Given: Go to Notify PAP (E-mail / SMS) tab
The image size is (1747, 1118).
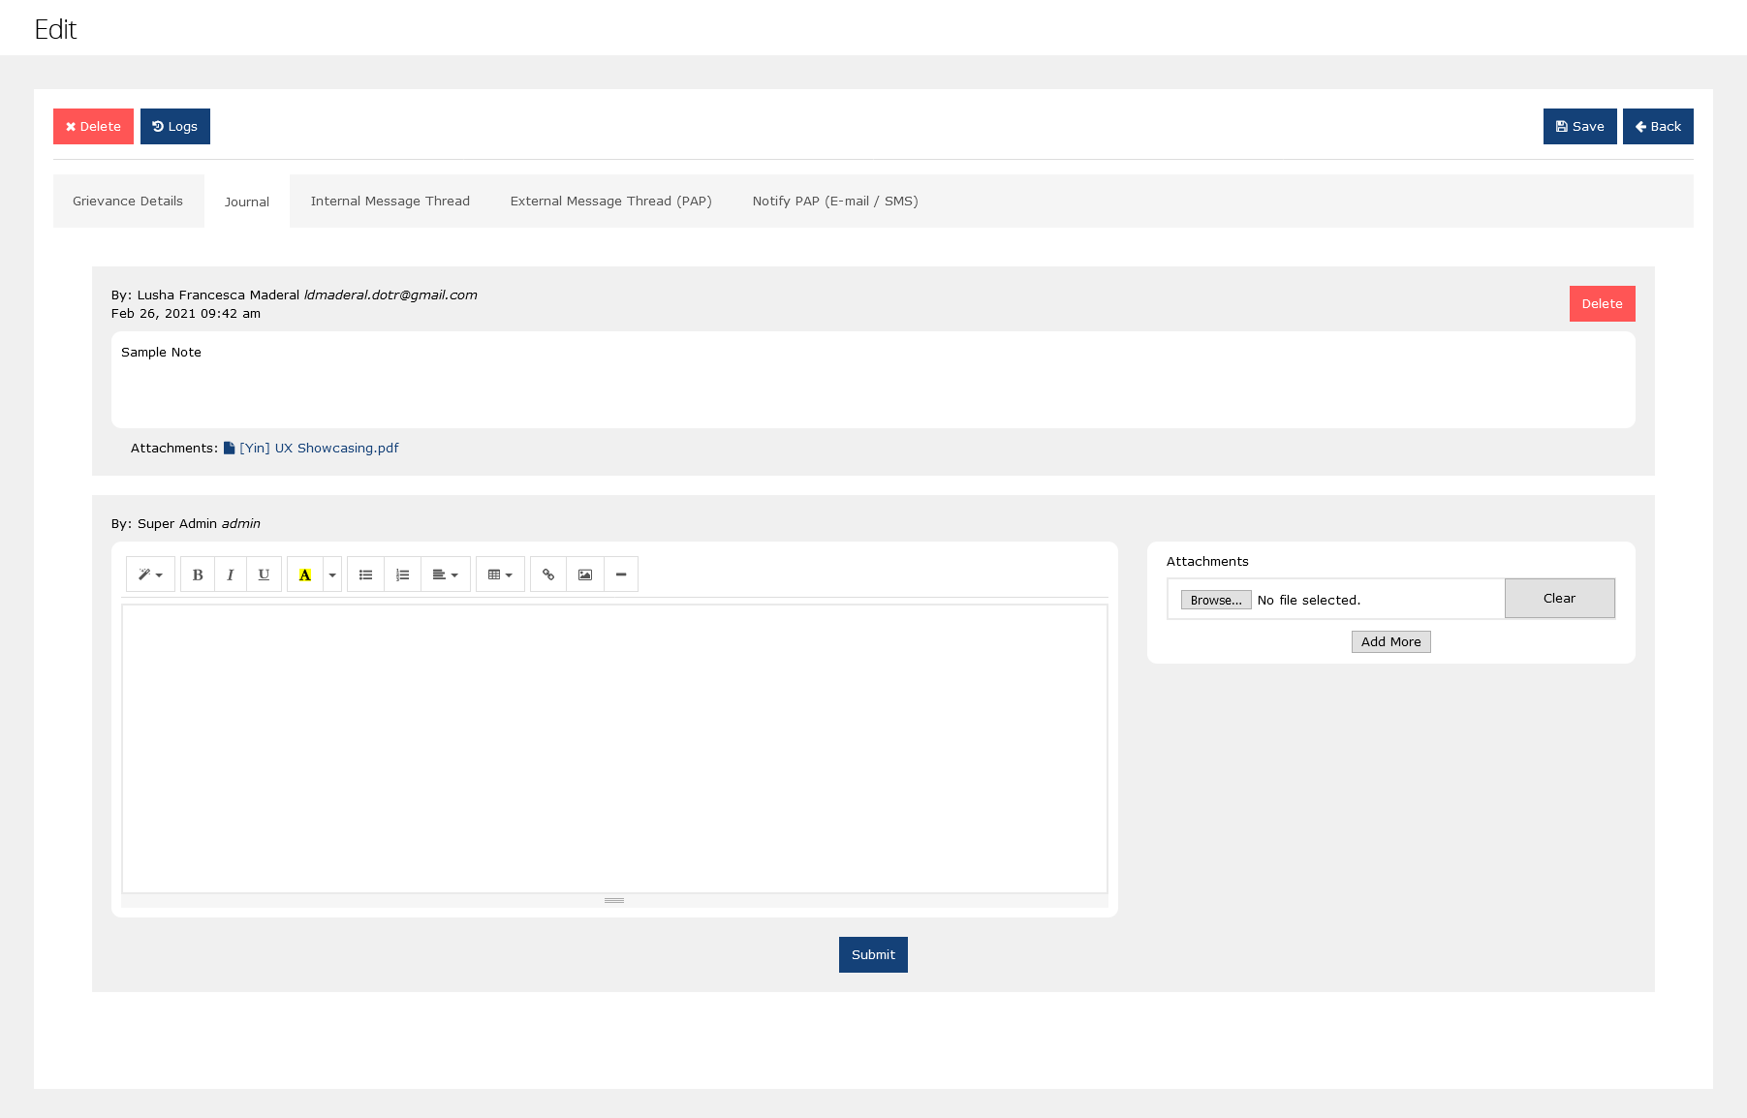Looking at the screenshot, I should pos(834,202).
